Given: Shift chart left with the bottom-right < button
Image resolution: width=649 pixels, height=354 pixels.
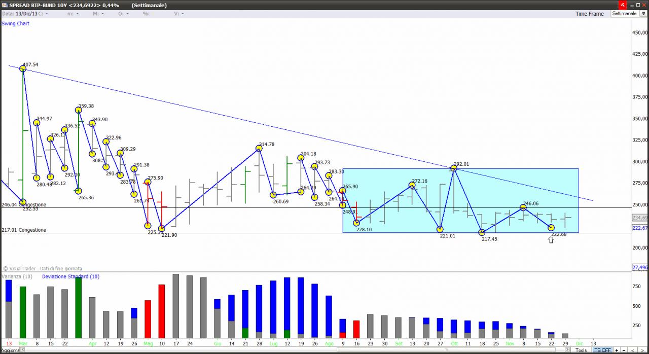Looking at the screenshot, I should click(632, 350).
